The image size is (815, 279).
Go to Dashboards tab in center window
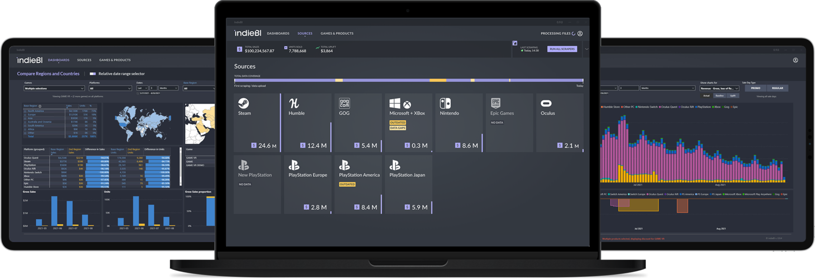coord(278,33)
